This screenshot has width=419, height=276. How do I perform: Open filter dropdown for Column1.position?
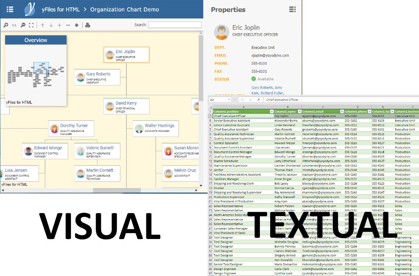click(x=272, y=111)
